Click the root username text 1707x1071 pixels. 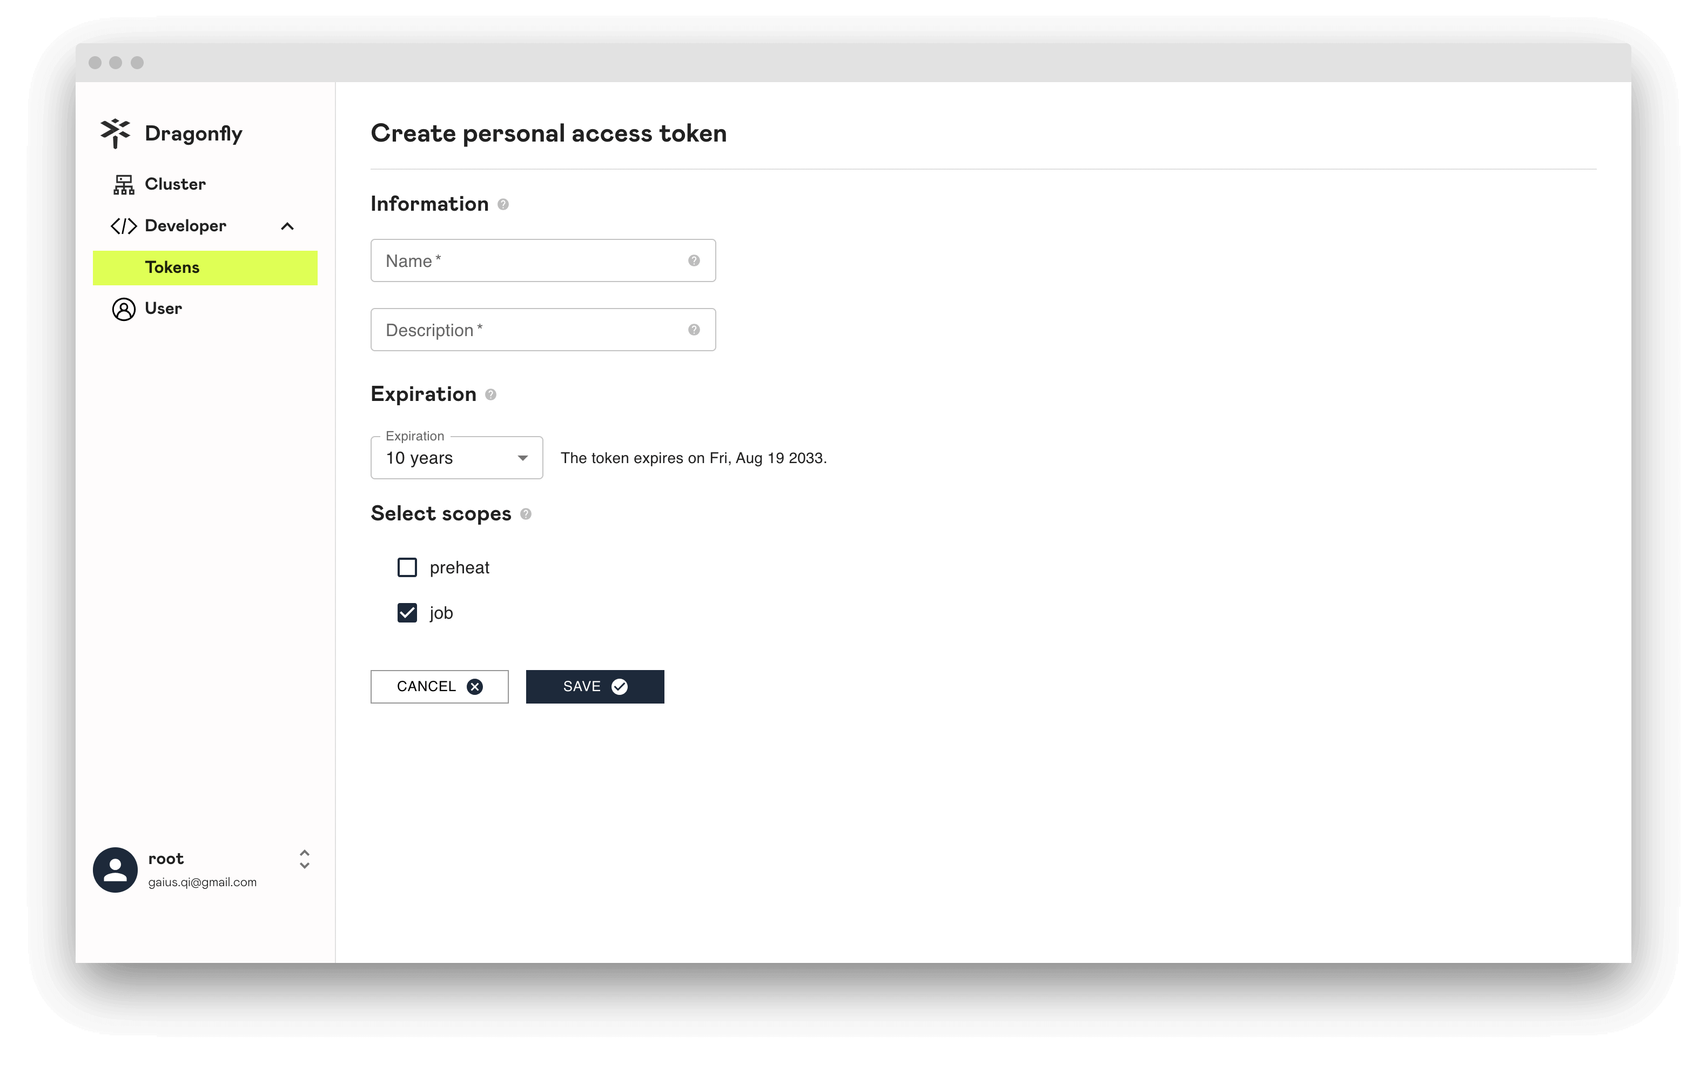[166, 859]
